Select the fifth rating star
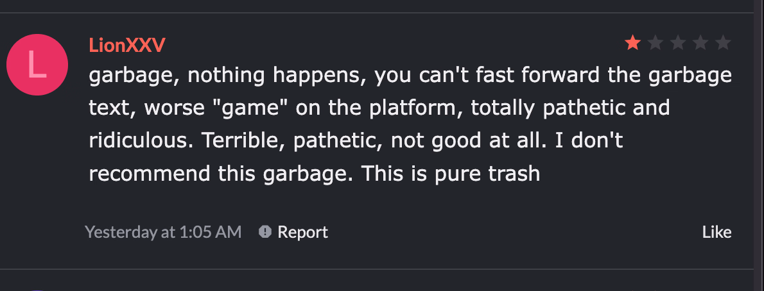 (x=723, y=43)
